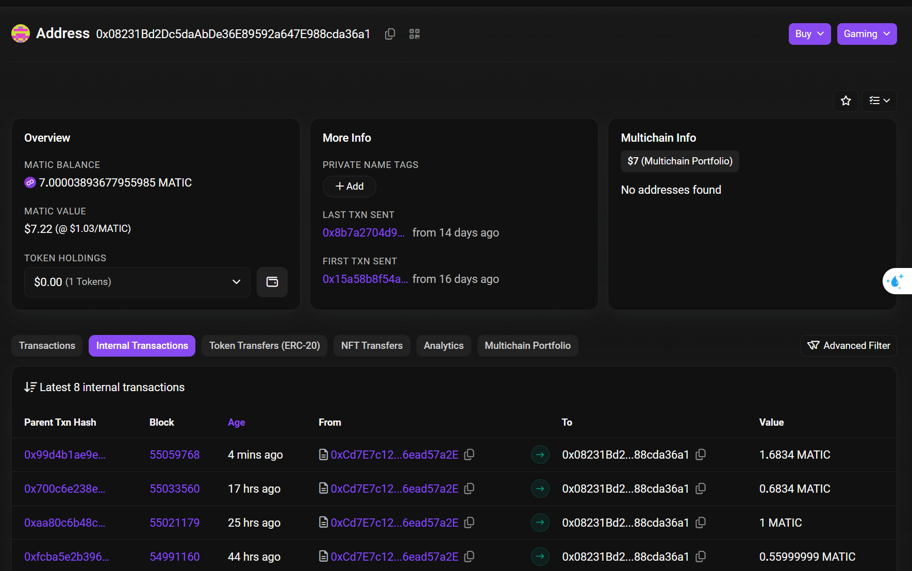Open the Multichain Portfolio tab

[x=527, y=346]
